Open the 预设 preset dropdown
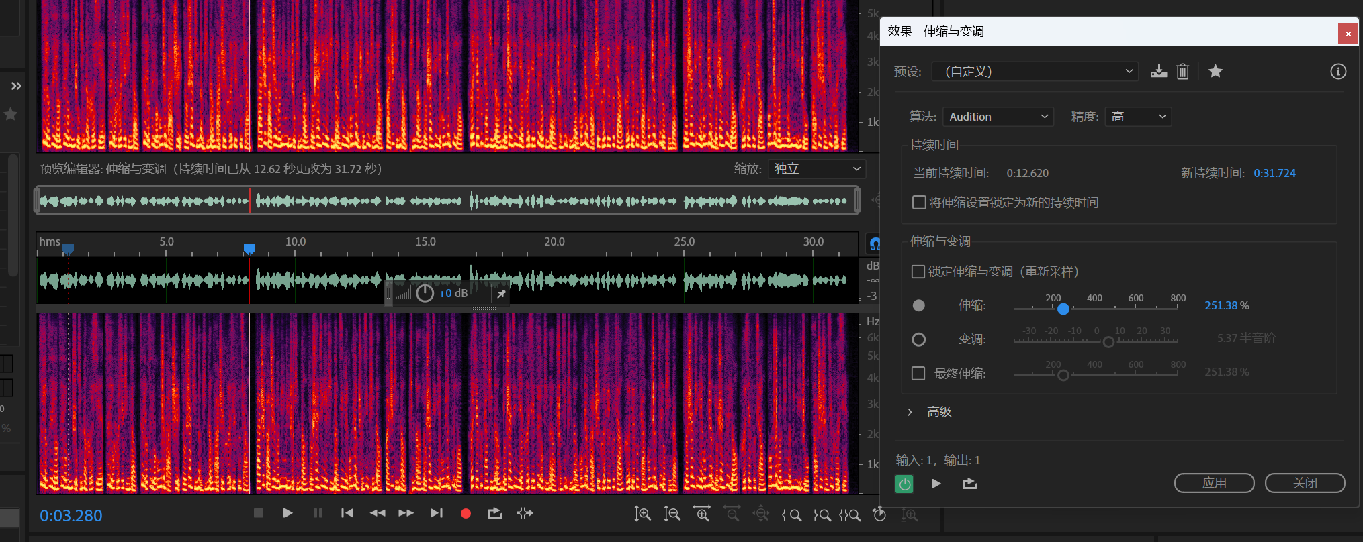Viewport: 1363px width, 542px height. pyautogui.click(x=1035, y=72)
